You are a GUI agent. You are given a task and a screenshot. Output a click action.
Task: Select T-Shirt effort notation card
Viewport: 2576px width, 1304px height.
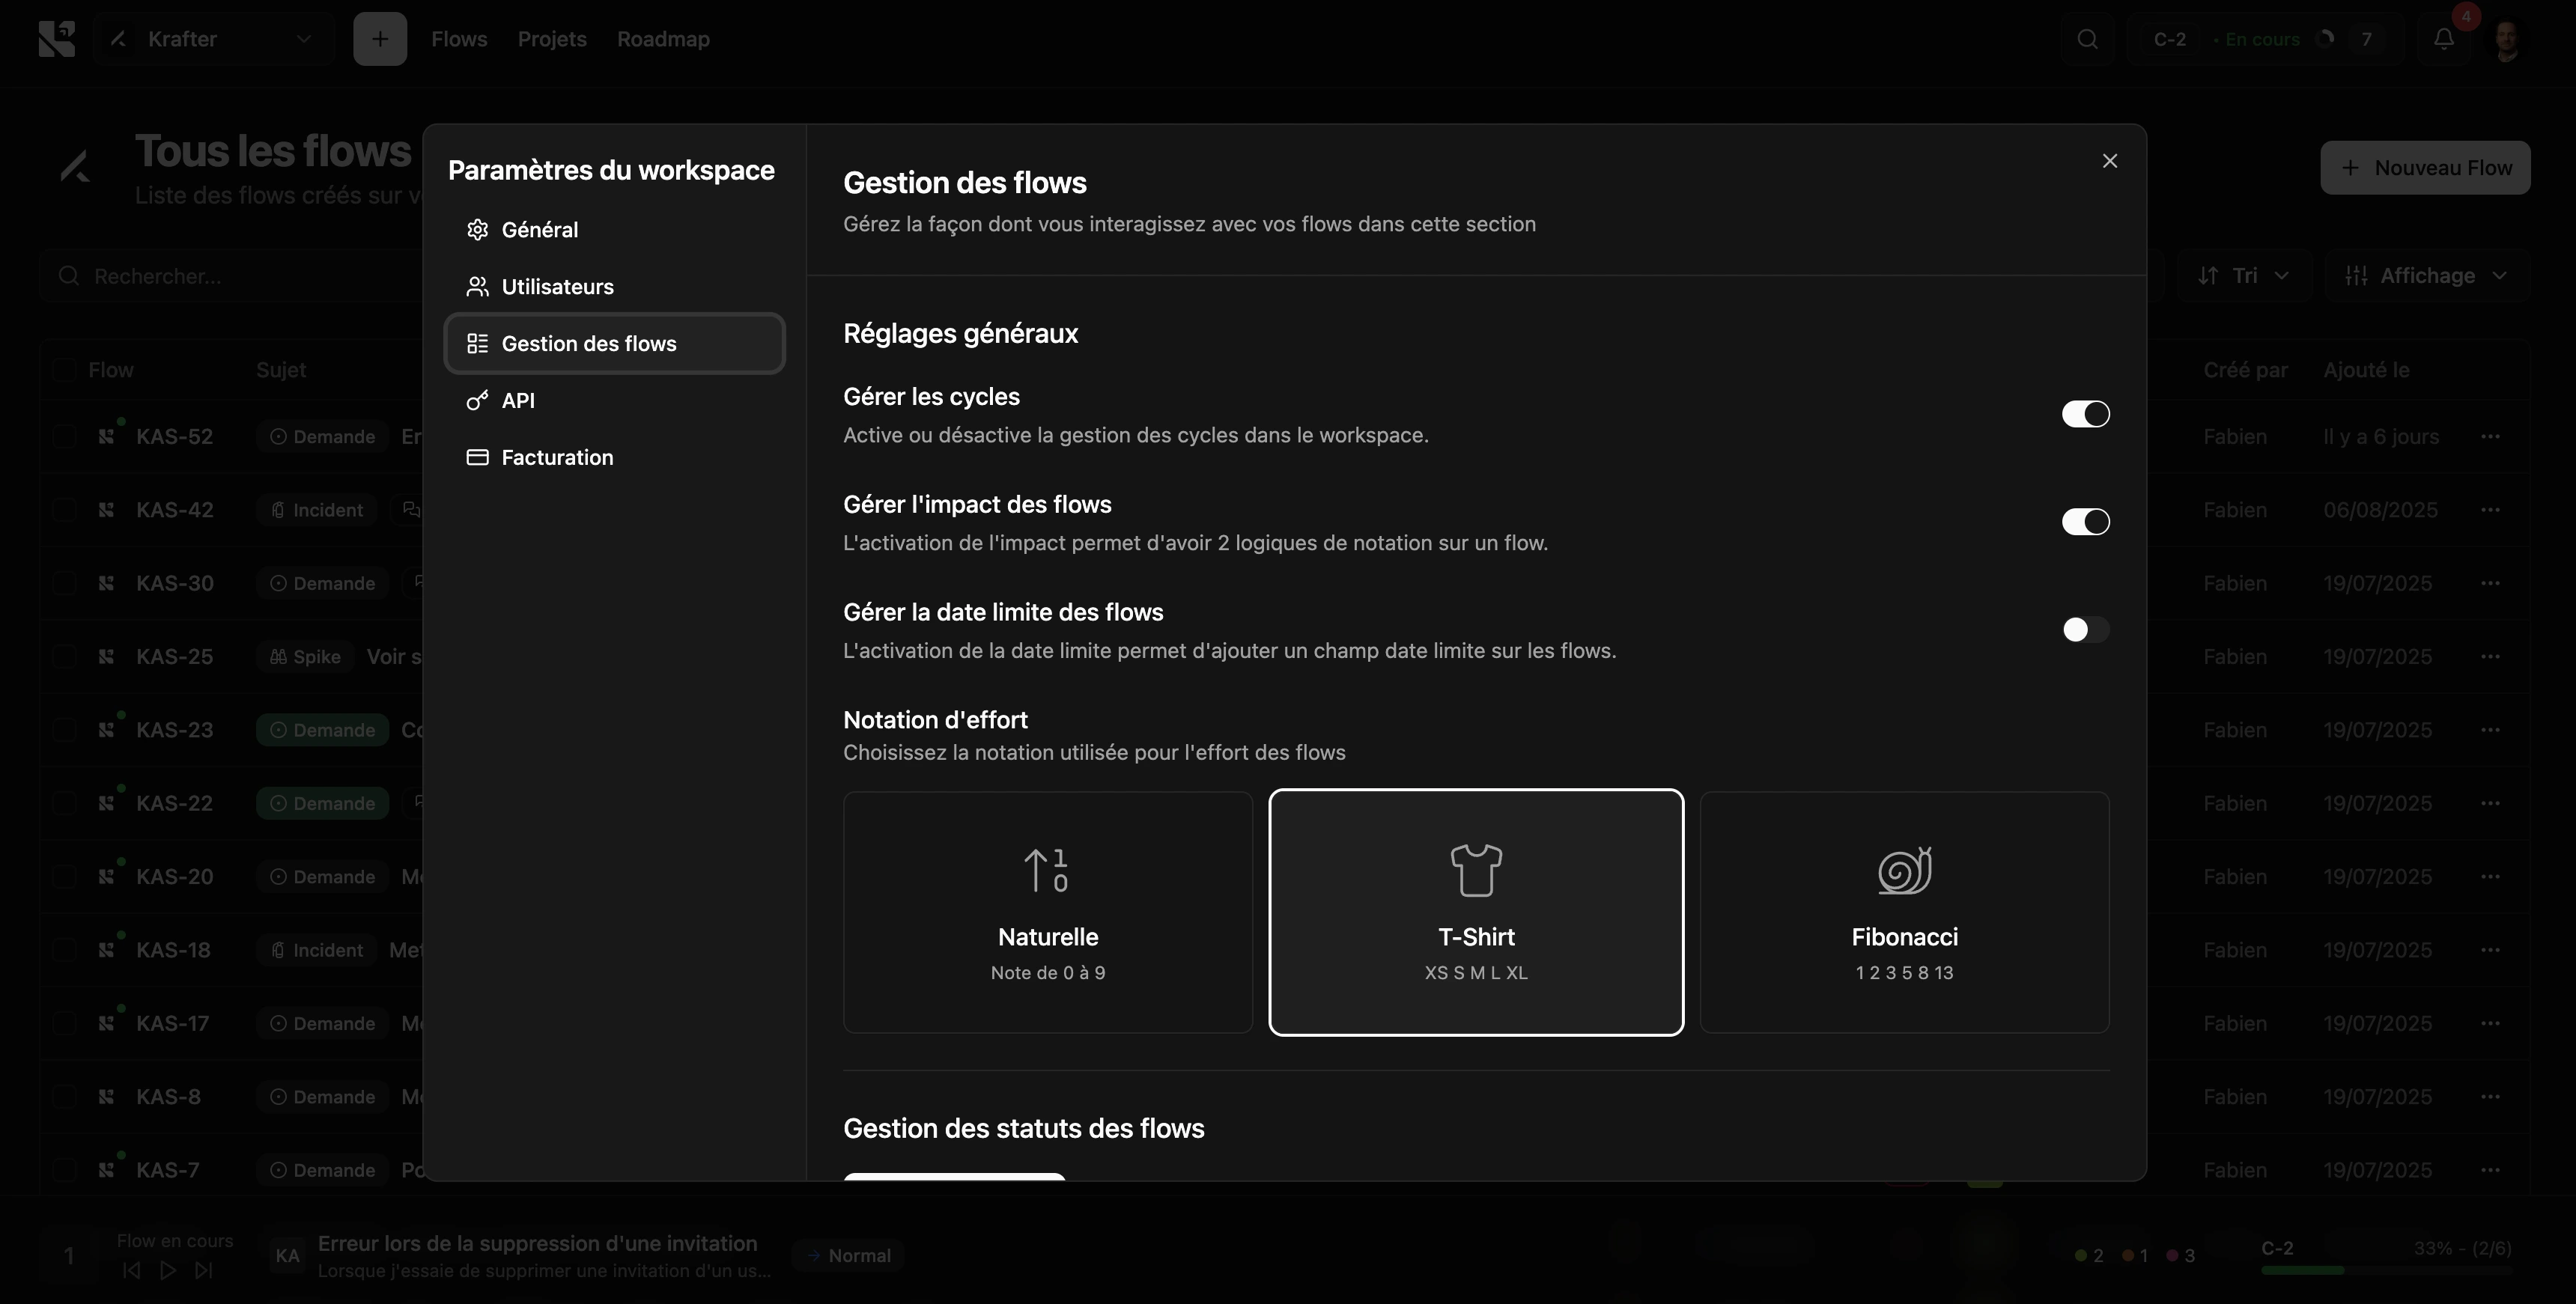(1476, 912)
